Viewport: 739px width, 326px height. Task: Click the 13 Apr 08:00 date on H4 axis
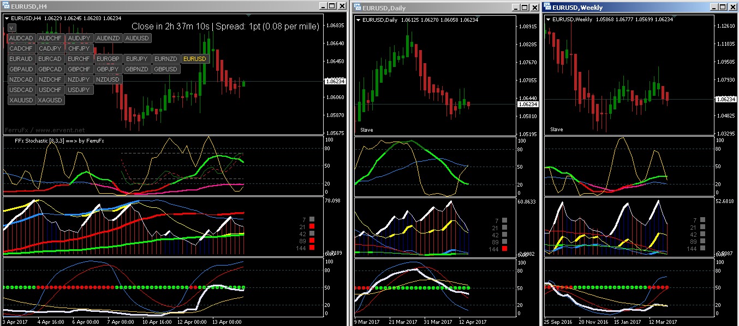point(227,322)
